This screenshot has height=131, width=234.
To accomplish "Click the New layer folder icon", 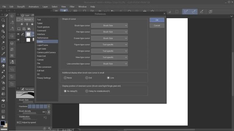I will (29, 29).
